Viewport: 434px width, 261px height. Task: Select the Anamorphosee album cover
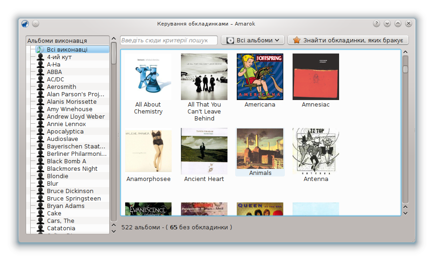point(148,151)
